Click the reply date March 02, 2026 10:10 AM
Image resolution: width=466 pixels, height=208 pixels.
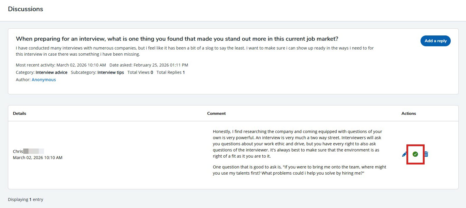(x=38, y=158)
